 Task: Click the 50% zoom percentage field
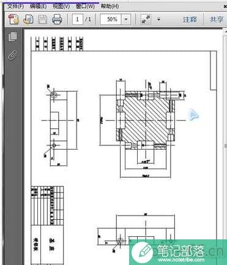(111, 20)
